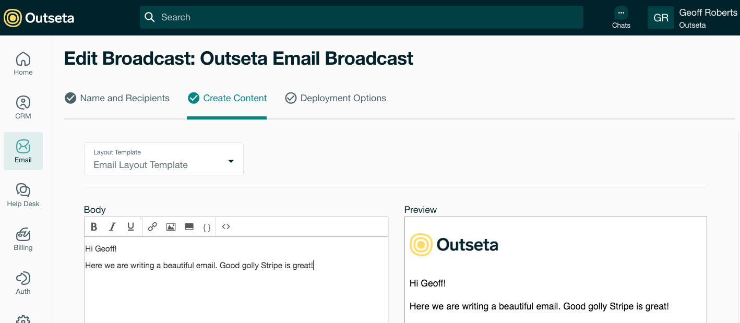740x323 pixels.
Task: Click the search magnifier icon
Action: pyautogui.click(x=150, y=17)
